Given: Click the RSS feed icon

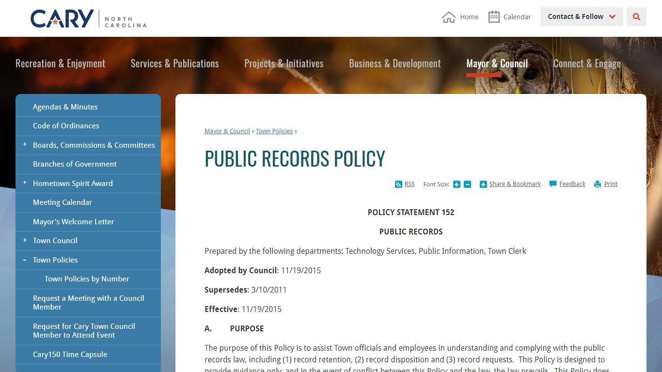Looking at the screenshot, I should [x=398, y=185].
